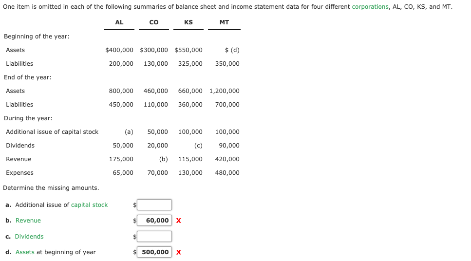Click the 'corporations' glossary link in the intro
The width and height of the screenshot is (471, 261).
point(370,7)
